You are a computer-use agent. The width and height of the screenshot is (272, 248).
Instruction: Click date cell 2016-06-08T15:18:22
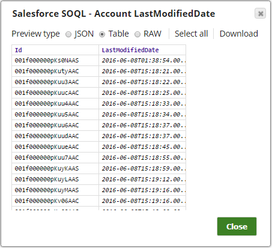tap(142, 82)
